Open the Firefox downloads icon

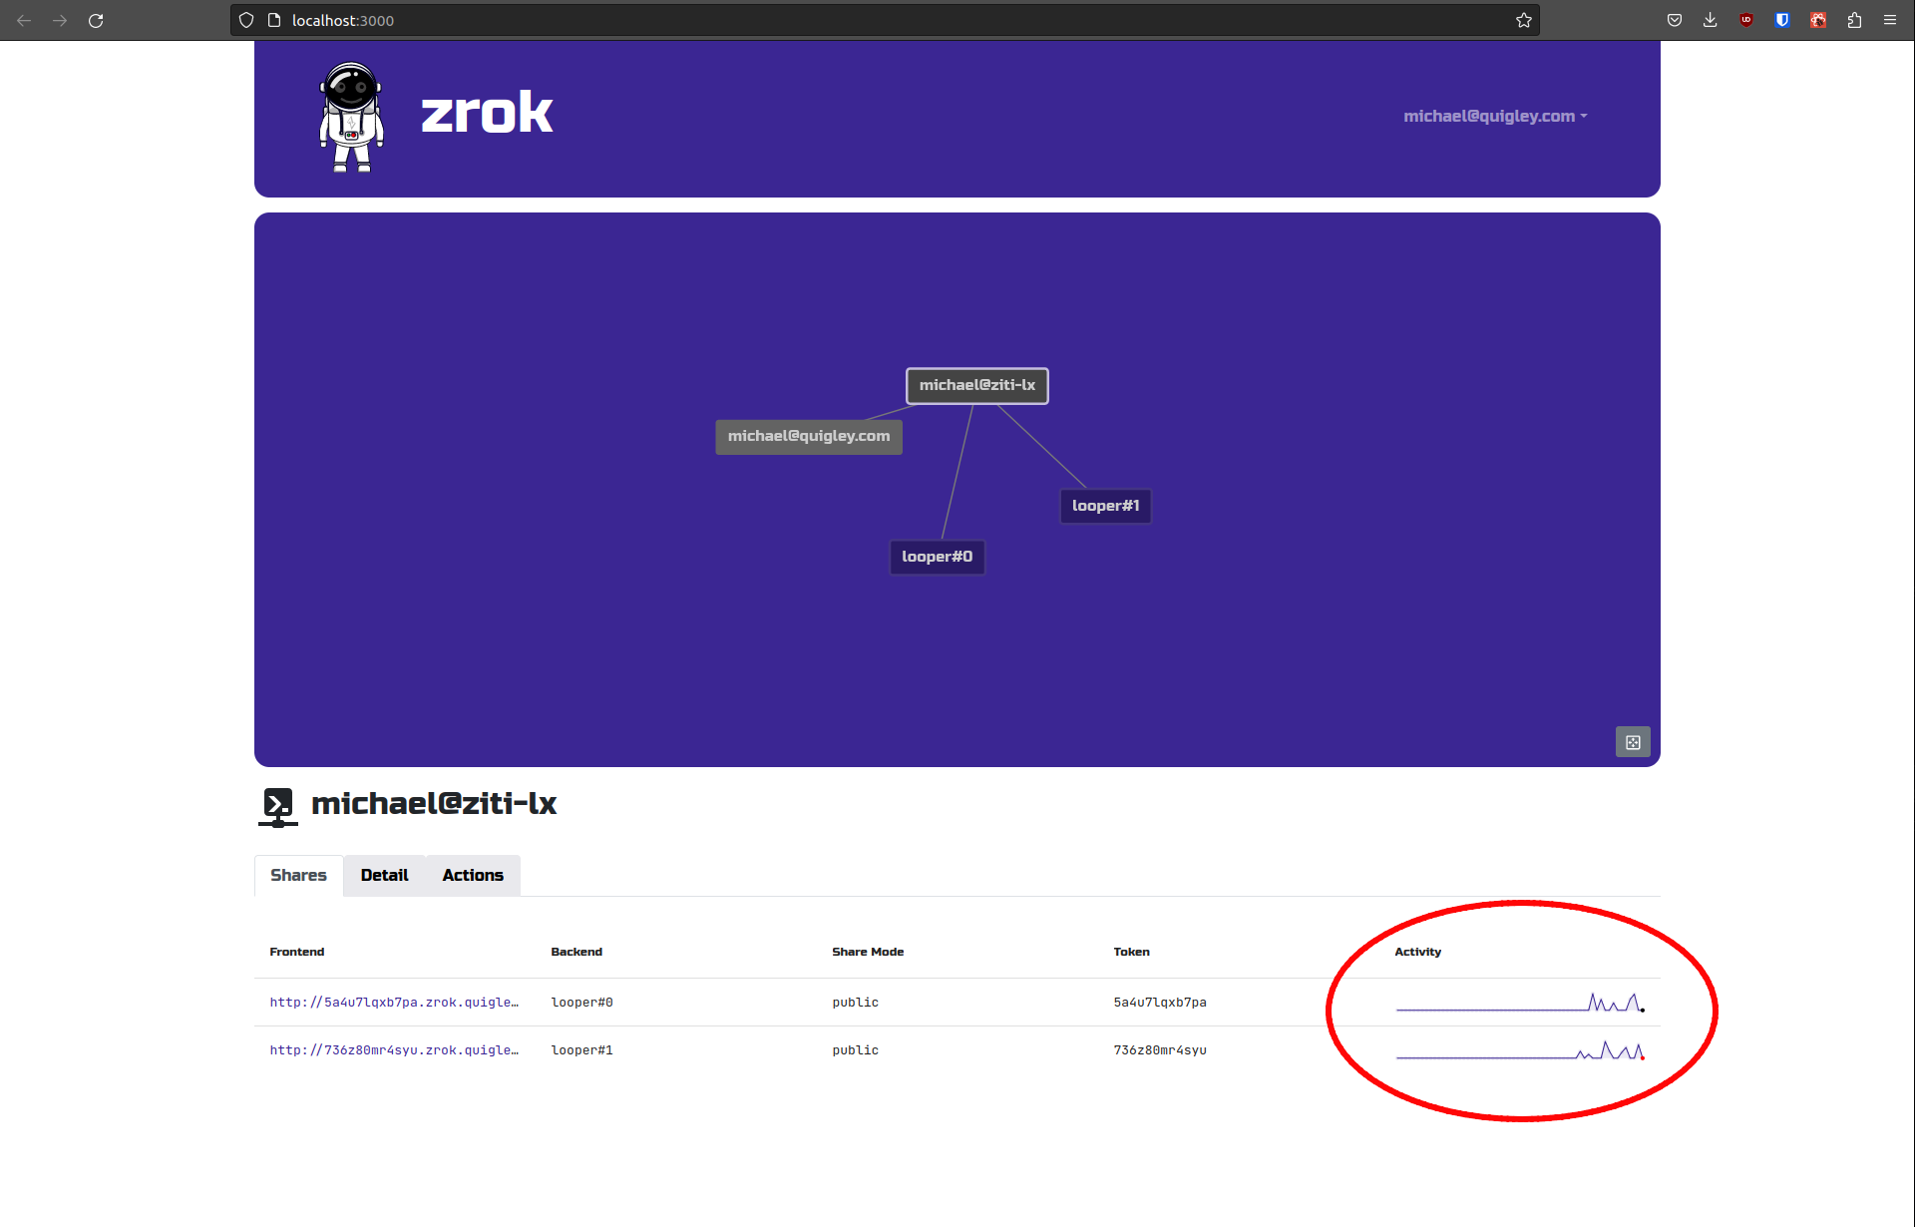click(x=1710, y=20)
